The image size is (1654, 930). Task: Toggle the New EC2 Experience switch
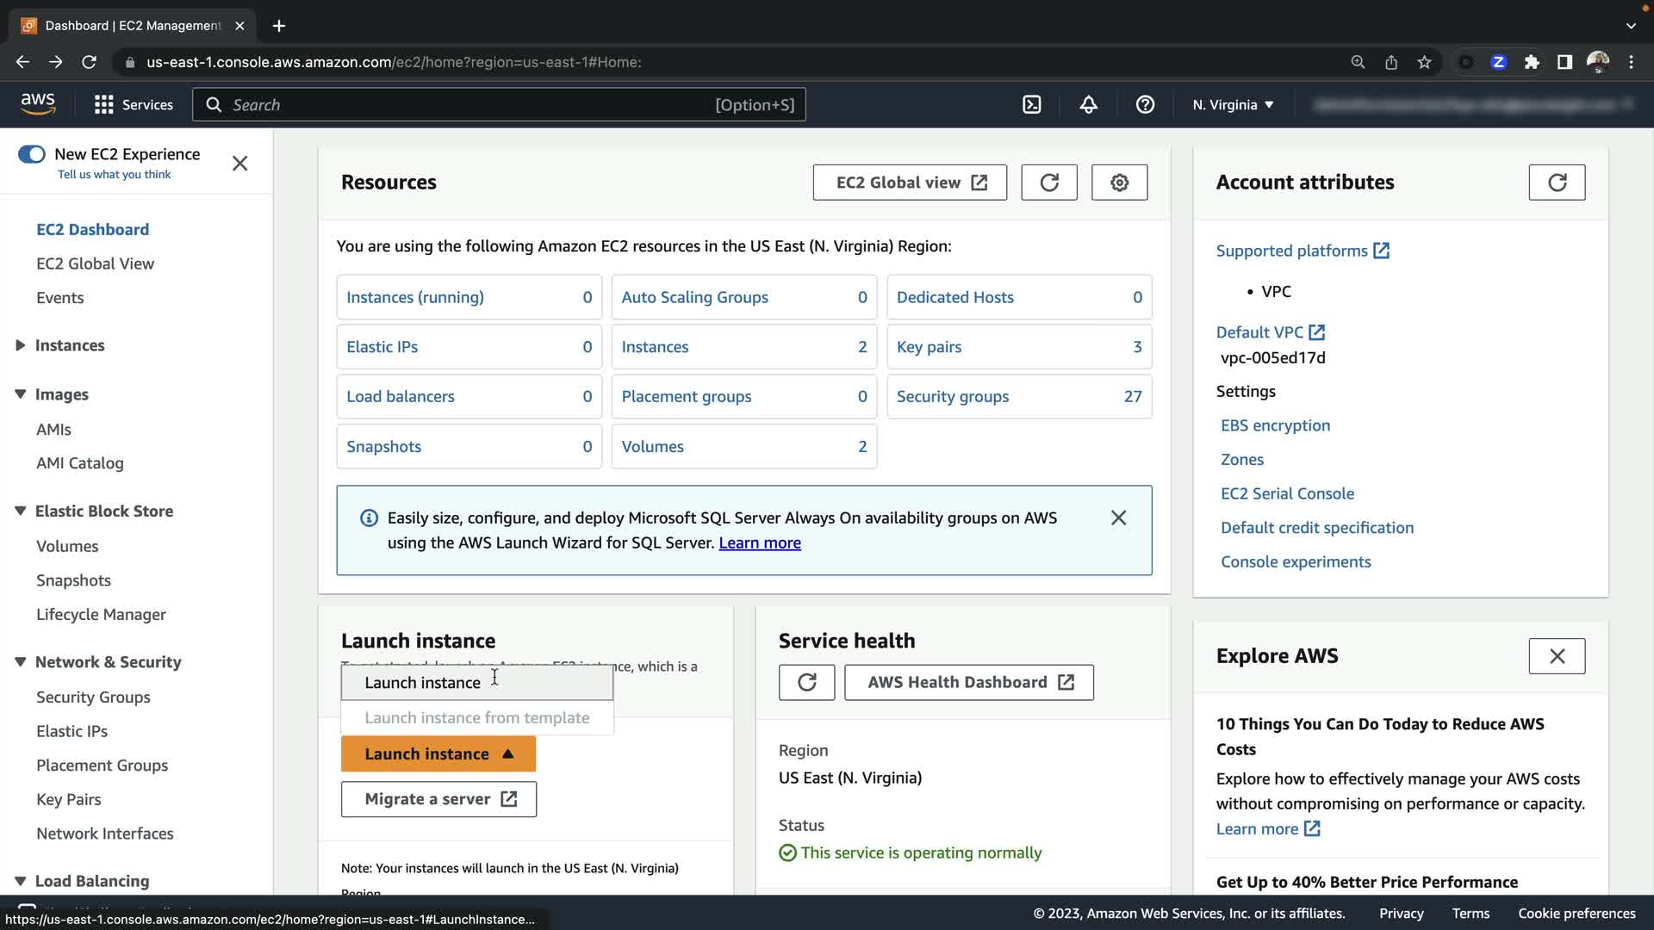tap(32, 154)
